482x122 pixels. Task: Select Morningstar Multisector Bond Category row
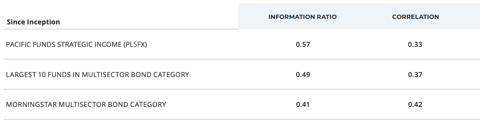[241, 104]
